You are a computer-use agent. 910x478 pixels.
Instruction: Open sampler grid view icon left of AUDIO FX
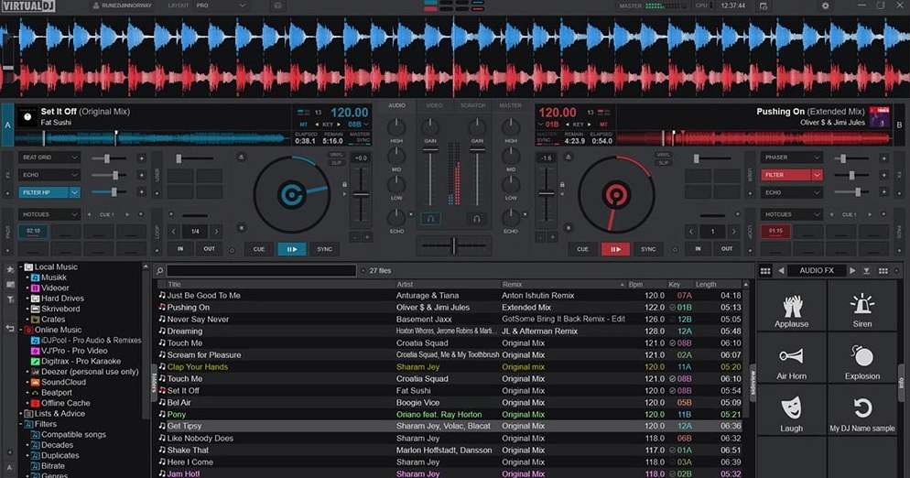(765, 271)
